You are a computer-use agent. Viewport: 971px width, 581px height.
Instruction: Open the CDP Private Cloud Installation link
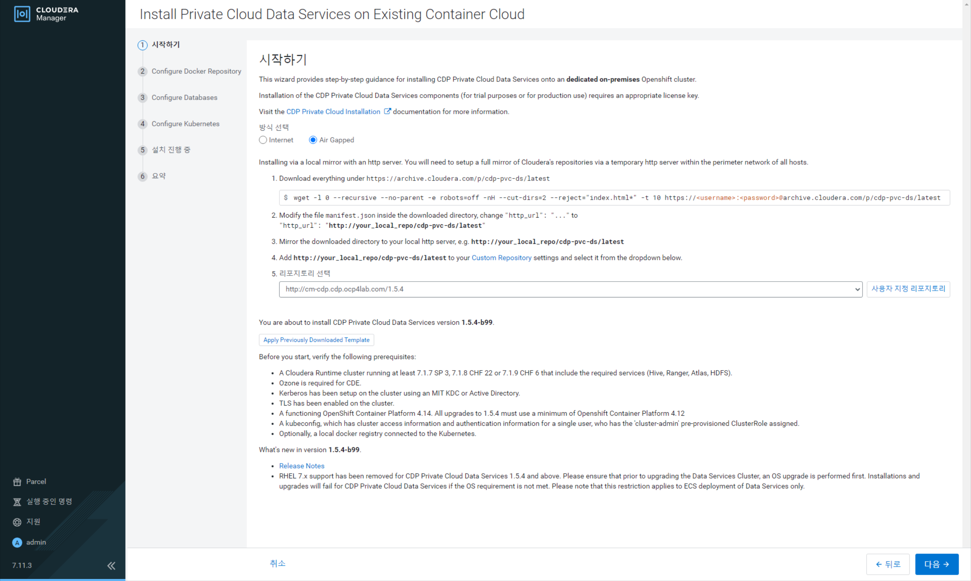tap(333, 111)
